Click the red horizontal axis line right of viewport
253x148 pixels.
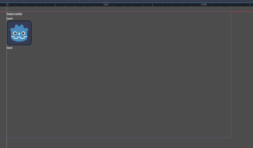pos(242,11)
